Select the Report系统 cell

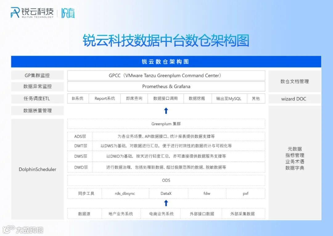click(105, 99)
